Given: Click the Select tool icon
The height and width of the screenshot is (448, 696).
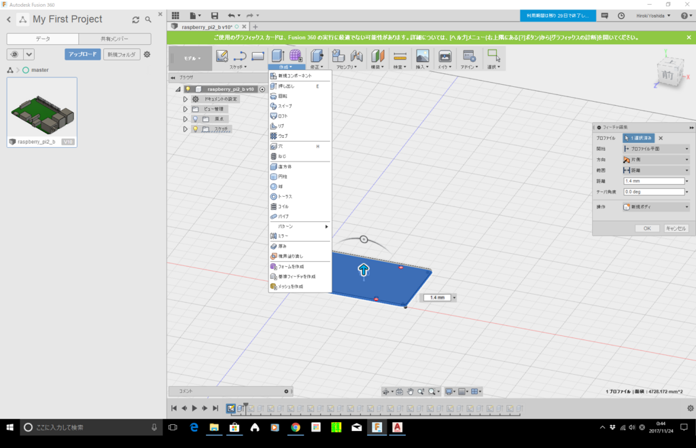Looking at the screenshot, I should tap(493, 56).
